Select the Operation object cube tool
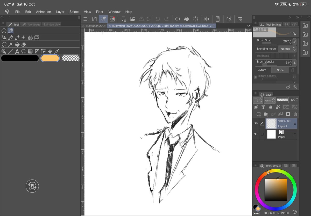This screenshot has width=311, height=216. (x=4, y=51)
